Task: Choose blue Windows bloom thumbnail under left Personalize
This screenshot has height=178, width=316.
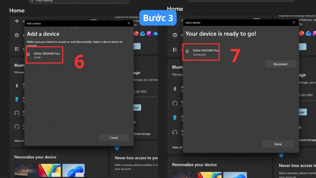Action: [x=73, y=170]
